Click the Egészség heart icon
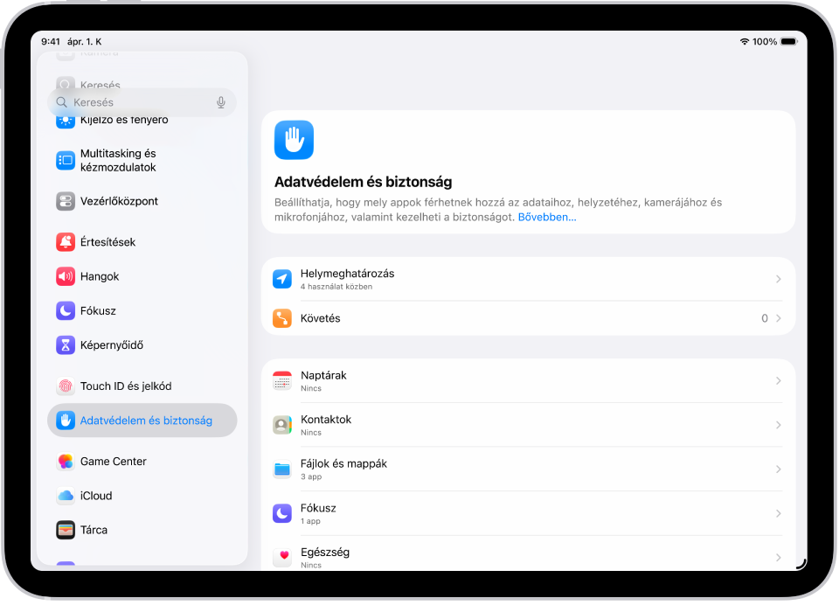Image resolution: width=839 pixels, height=605 pixels. pyautogui.click(x=282, y=557)
